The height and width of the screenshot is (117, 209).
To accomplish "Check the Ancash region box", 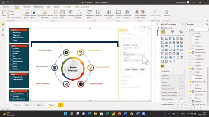I will click(12, 48).
